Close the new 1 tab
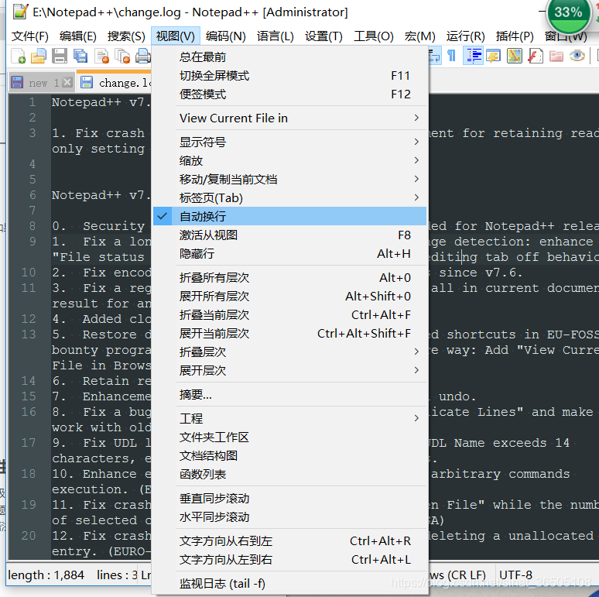 tap(67, 82)
